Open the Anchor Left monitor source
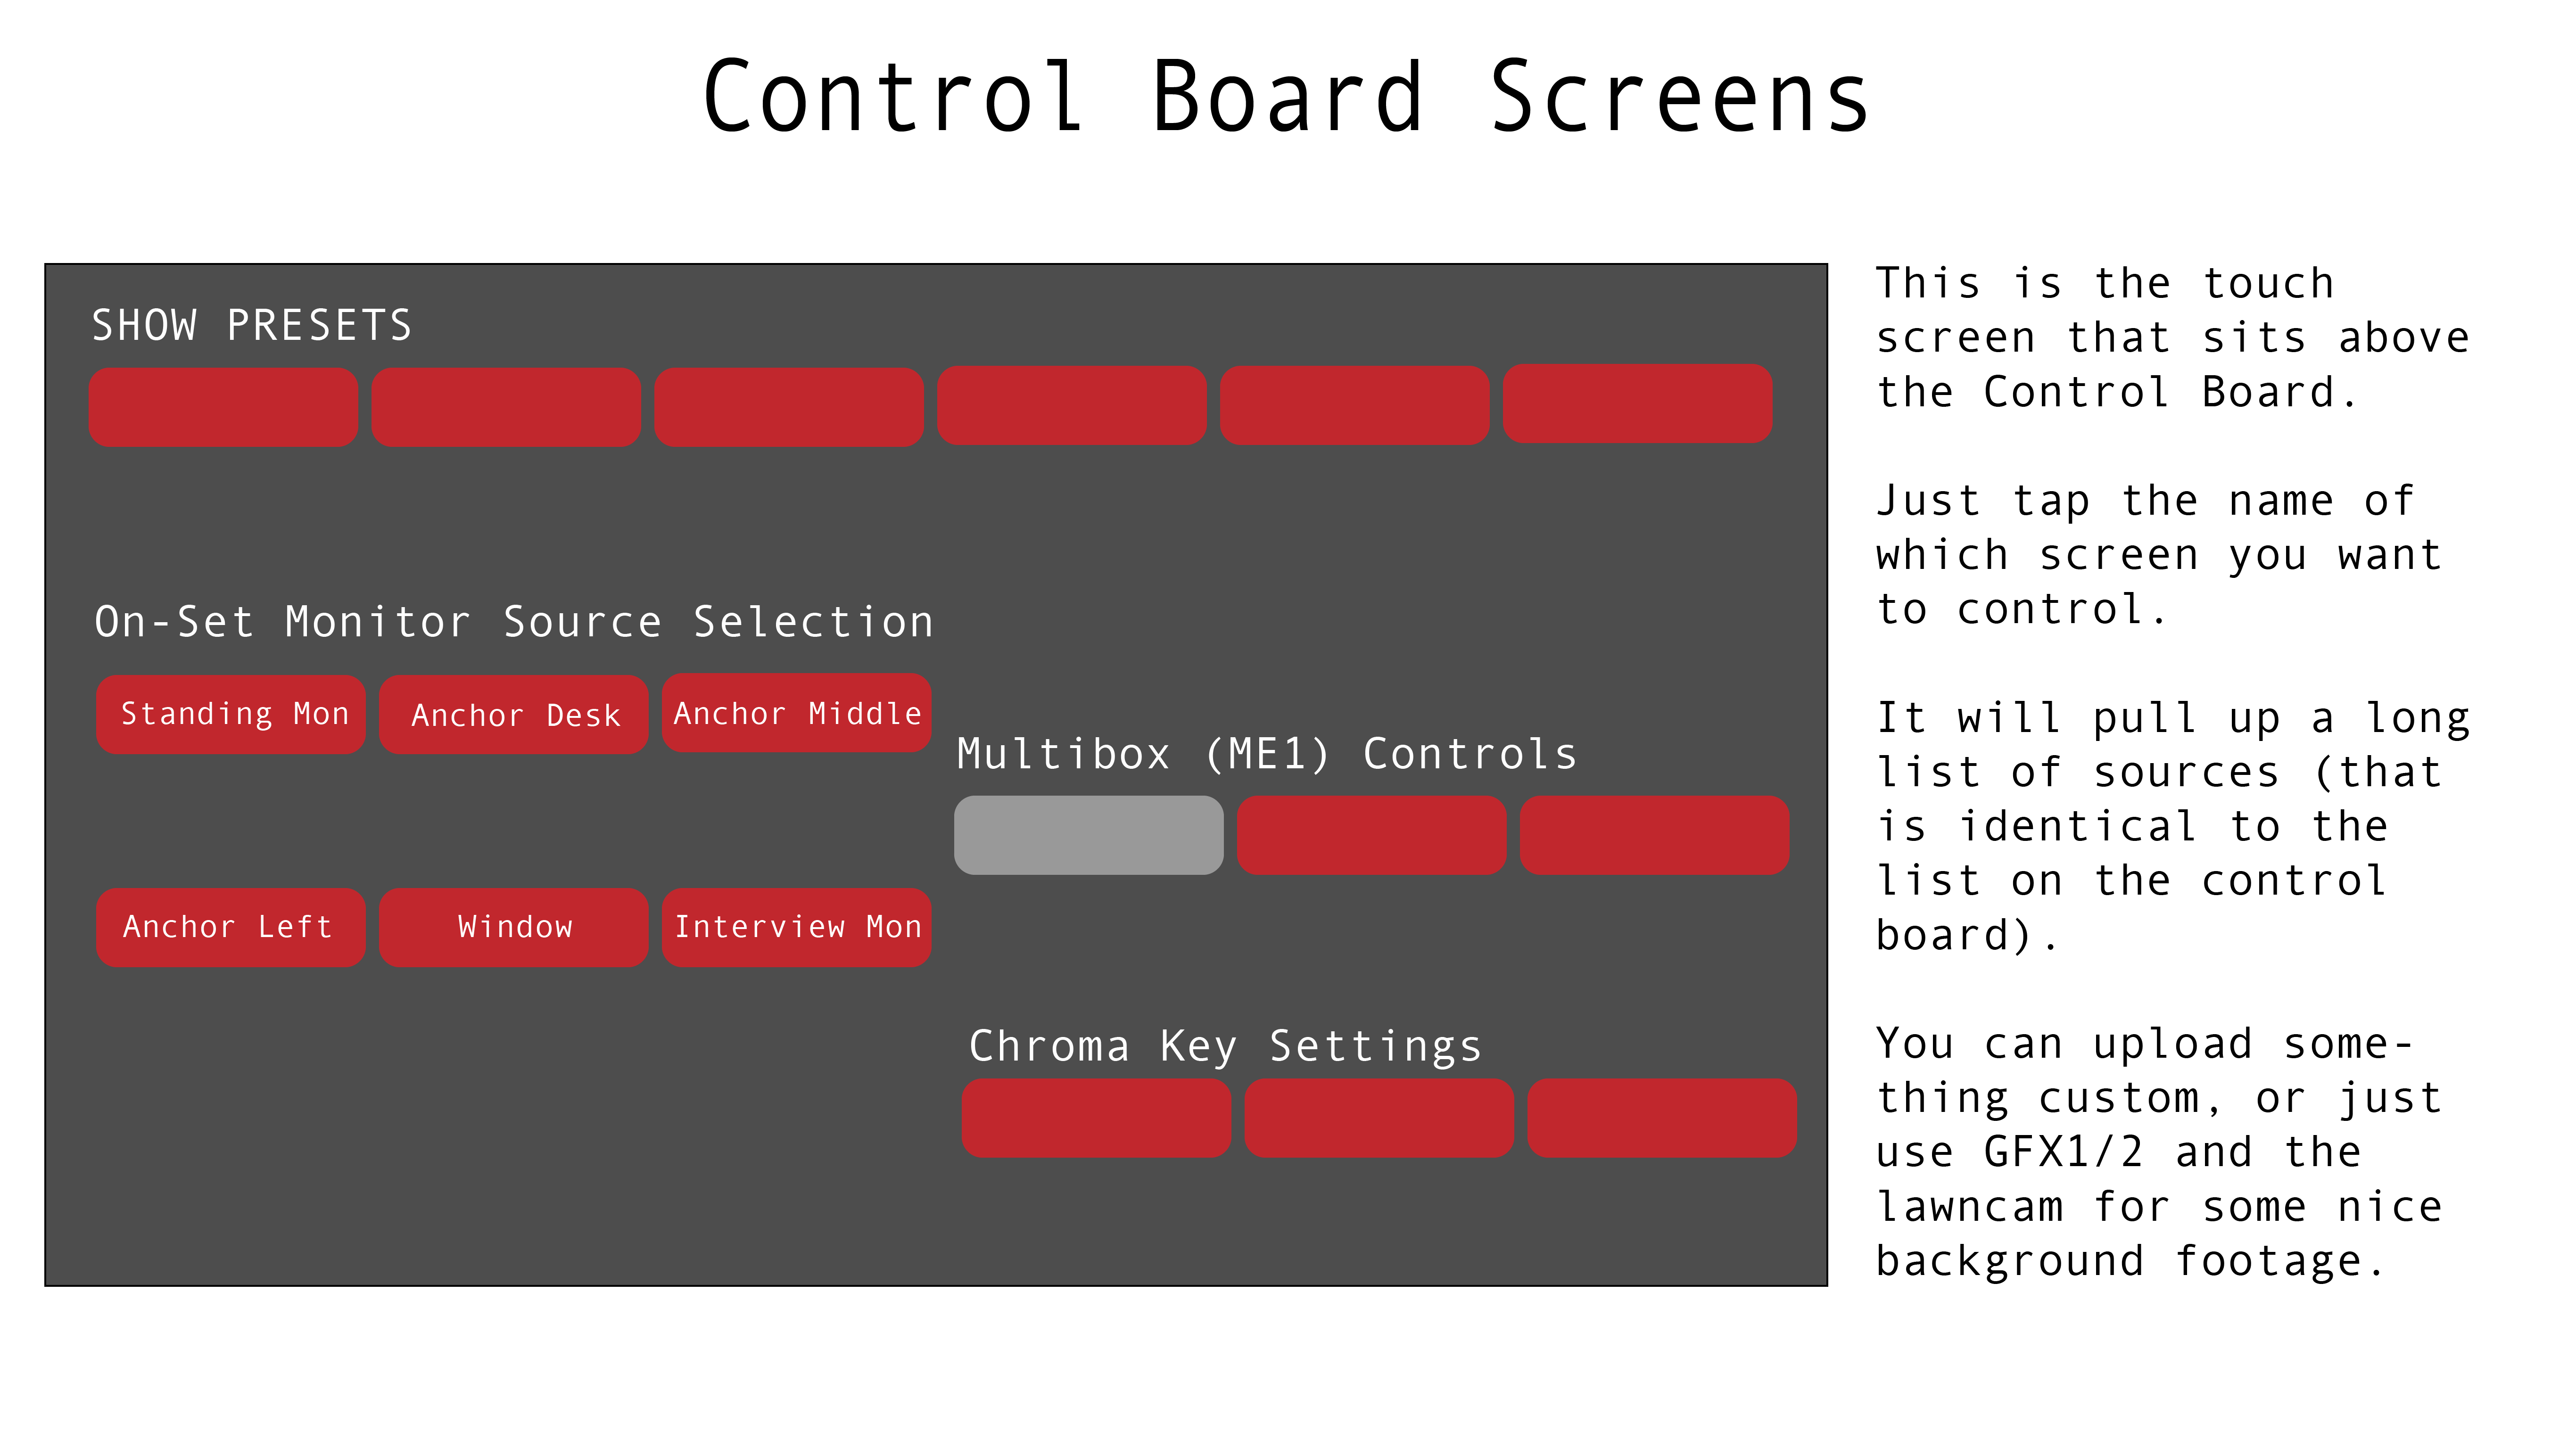This screenshot has width=2576, height=1448. click(x=231, y=927)
